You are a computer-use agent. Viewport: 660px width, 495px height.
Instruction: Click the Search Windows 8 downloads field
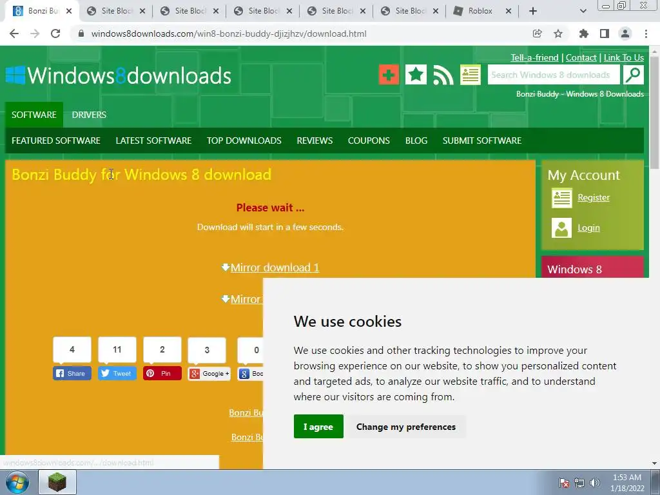554,75
